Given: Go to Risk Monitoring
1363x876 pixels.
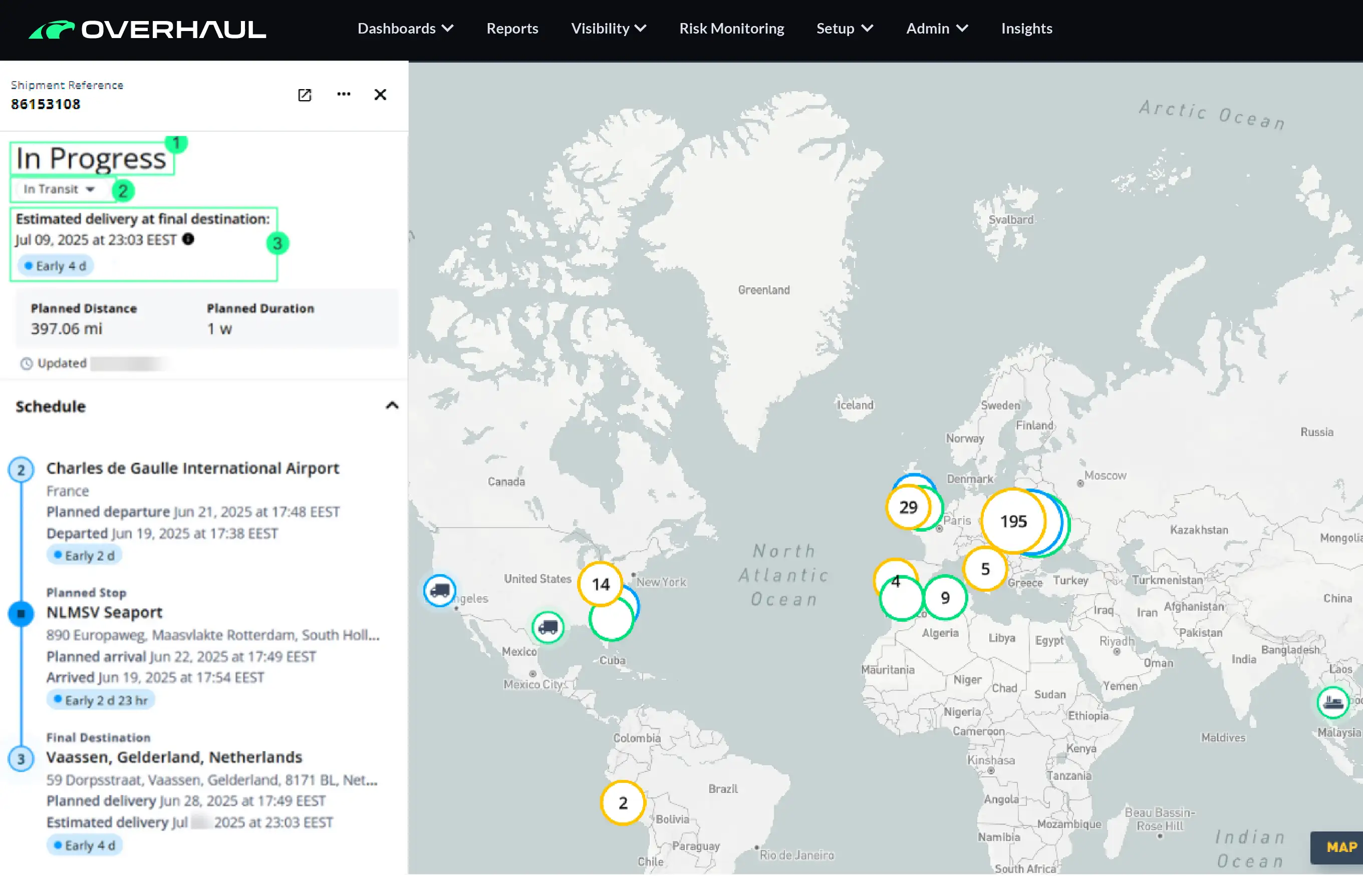Looking at the screenshot, I should click(731, 29).
